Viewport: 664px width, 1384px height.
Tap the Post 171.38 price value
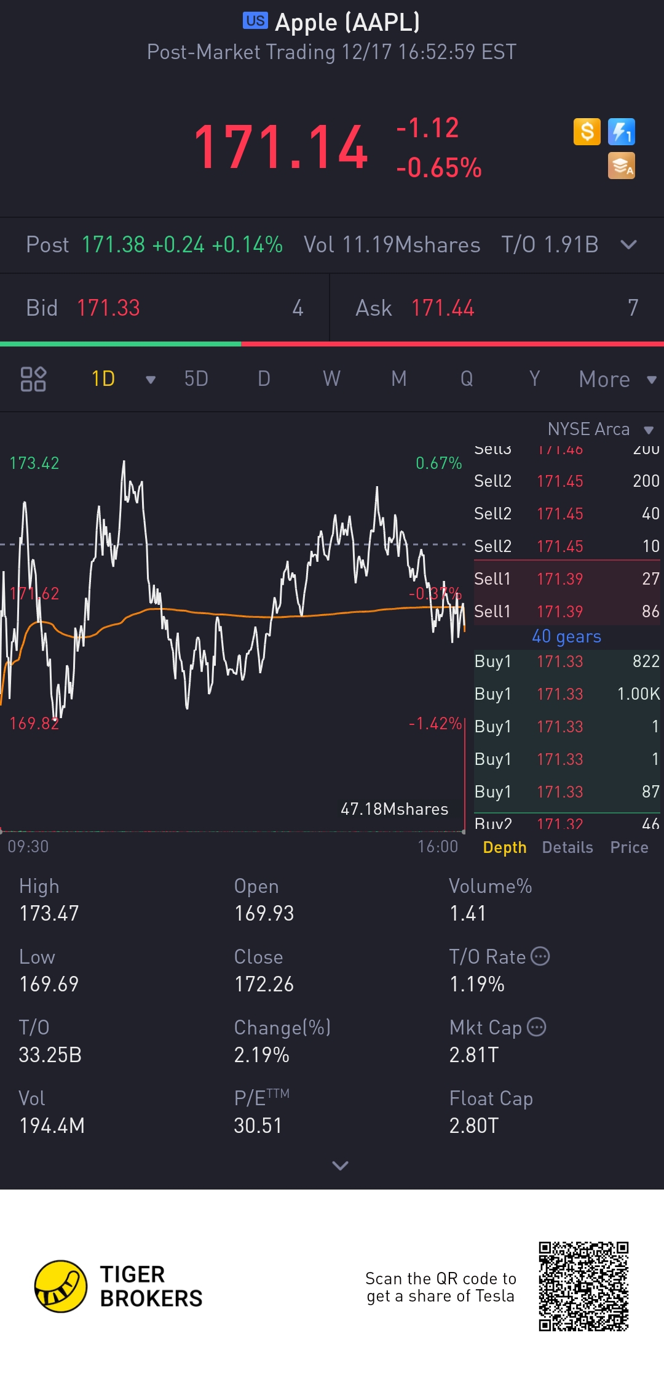point(113,245)
